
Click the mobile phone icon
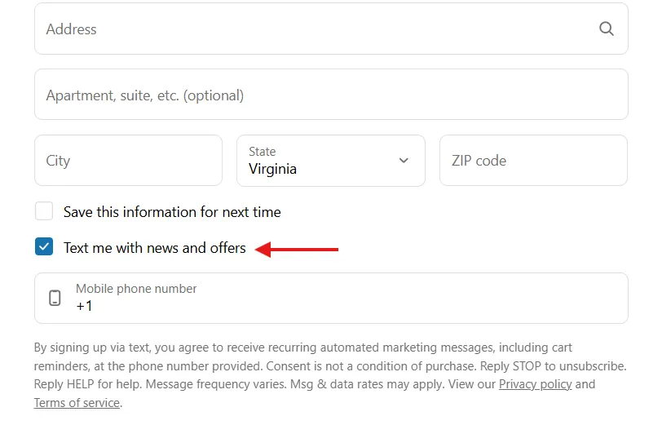click(55, 298)
